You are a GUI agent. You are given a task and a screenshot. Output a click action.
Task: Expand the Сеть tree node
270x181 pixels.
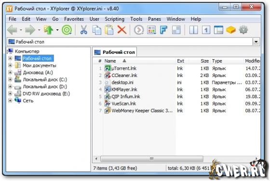coord(10,101)
